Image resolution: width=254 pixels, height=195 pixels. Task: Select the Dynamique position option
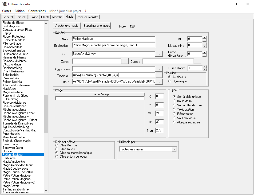coord(170,81)
